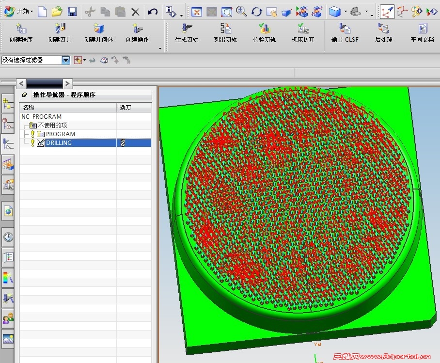Verify tool path with 校验刀轨

[264, 33]
